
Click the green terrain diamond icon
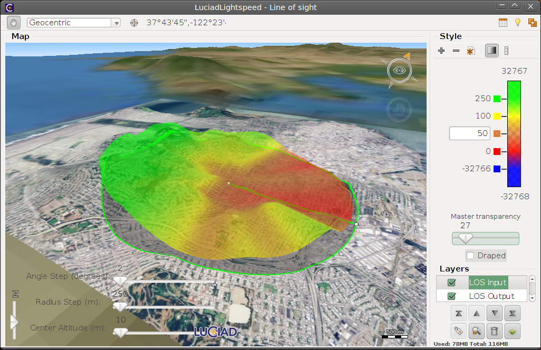point(513,332)
